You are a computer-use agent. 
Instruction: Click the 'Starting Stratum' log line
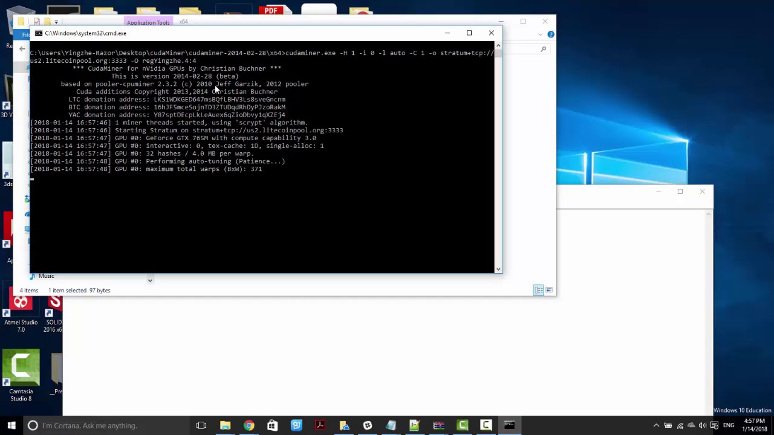coord(187,130)
